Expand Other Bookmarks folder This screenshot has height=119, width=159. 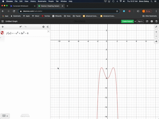pyautogui.click(x=150, y=16)
